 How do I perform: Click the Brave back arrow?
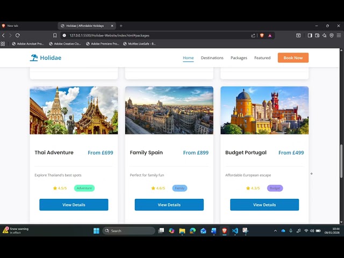pyautogui.click(x=3, y=35)
